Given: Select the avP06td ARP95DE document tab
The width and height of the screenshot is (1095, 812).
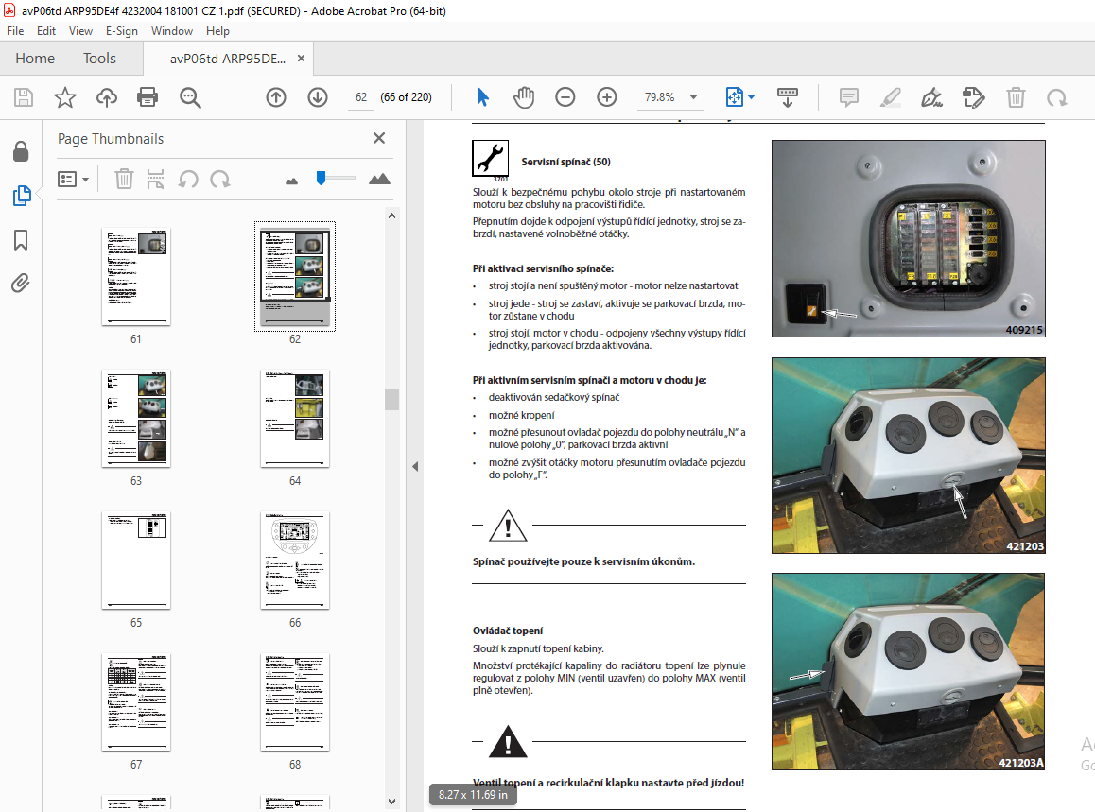Looking at the screenshot, I should (x=228, y=59).
